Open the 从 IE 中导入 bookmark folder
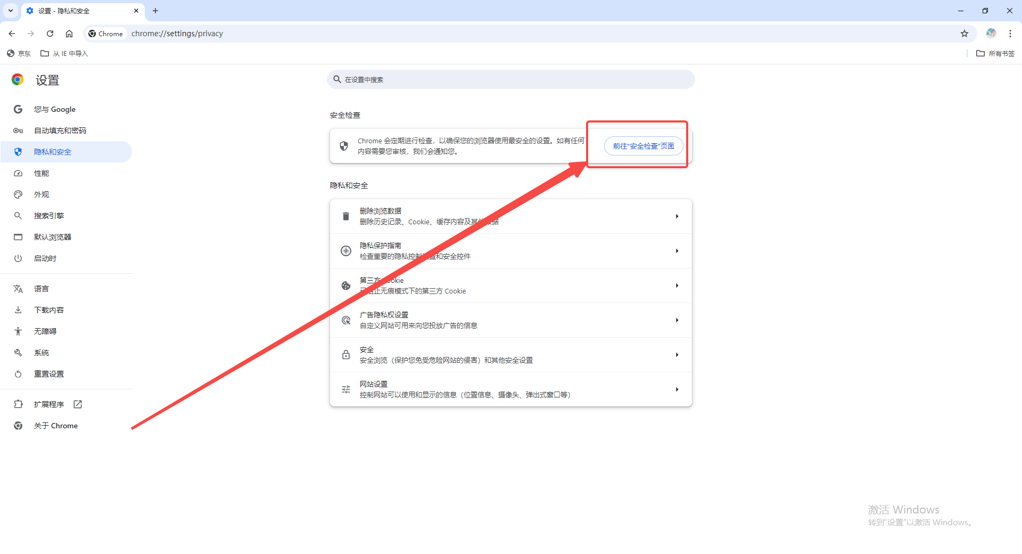Screen dimensions: 1022x554 (64, 53)
